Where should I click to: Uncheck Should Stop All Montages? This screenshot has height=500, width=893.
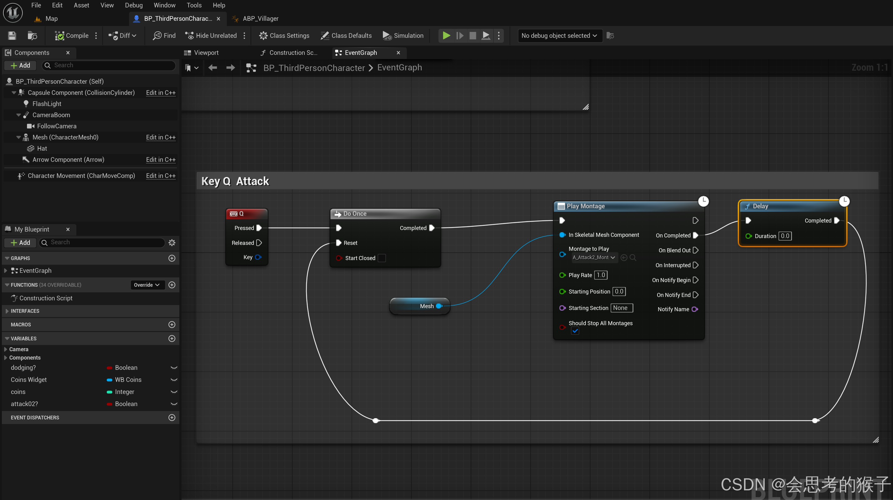(x=575, y=331)
